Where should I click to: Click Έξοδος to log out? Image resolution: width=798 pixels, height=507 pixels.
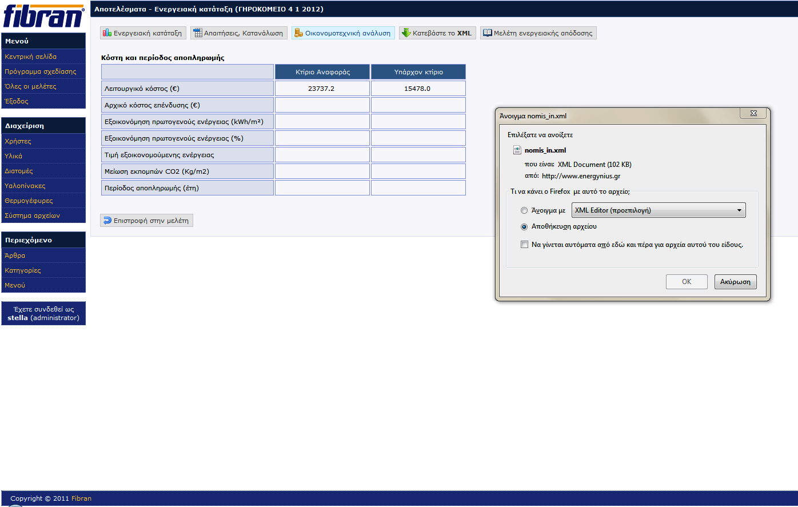pos(17,101)
